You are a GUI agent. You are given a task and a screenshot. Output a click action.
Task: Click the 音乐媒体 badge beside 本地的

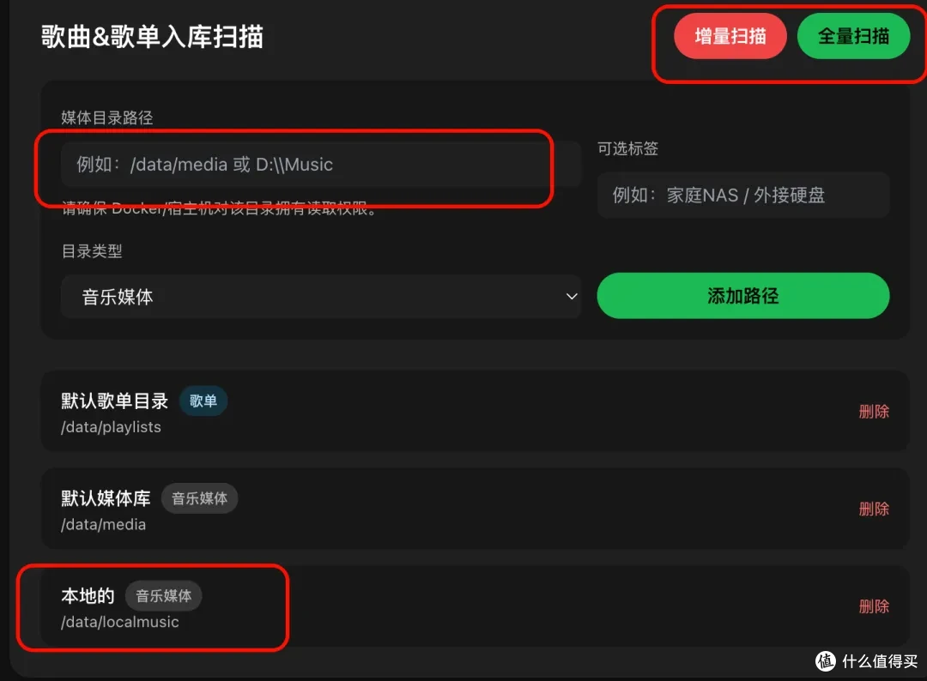tap(163, 596)
